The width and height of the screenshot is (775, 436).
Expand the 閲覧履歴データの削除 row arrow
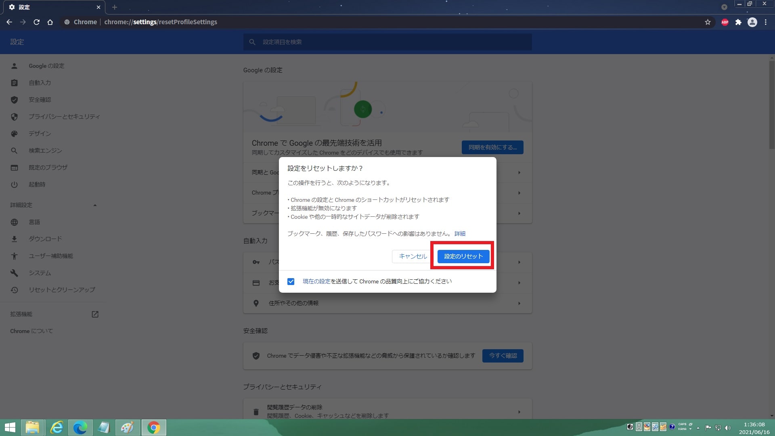(x=519, y=412)
